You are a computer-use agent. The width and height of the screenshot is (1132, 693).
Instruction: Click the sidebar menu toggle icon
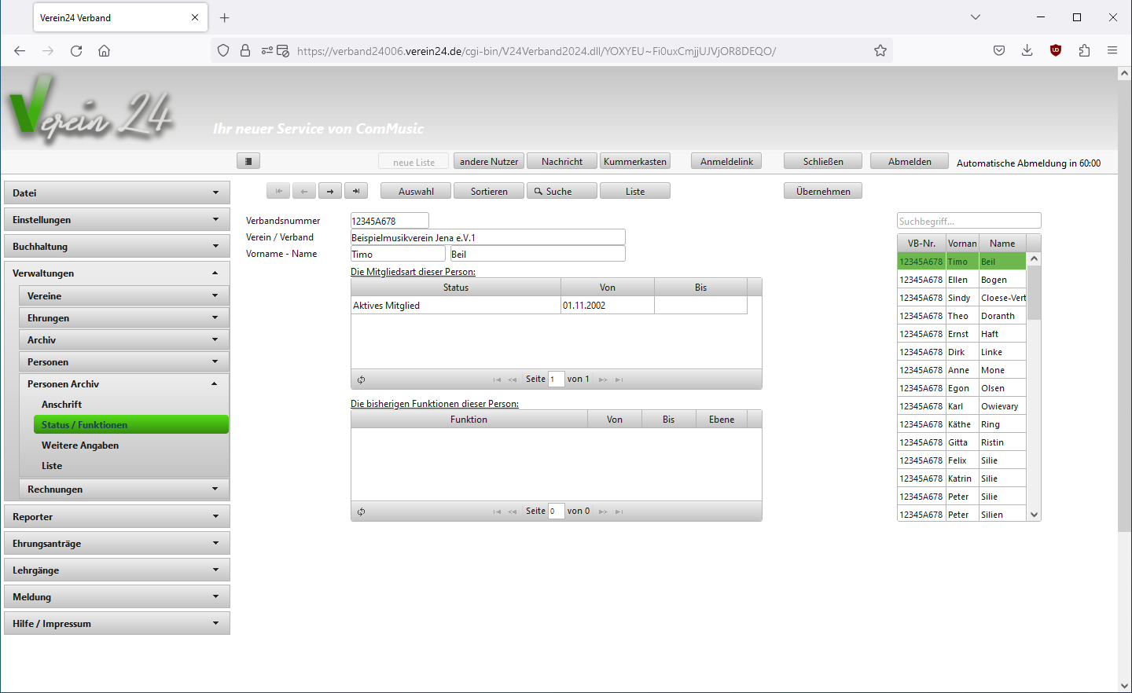(x=248, y=161)
